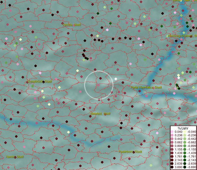The height and width of the screenshot is (170, 197).
Task: Pick the 0.236 pink legend swatch
Action: coord(172,135)
